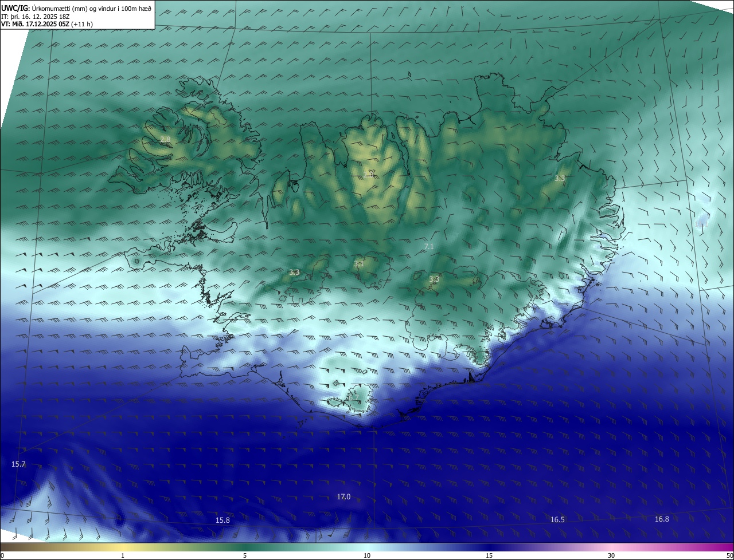The height and width of the screenshot is (560, 734).
Task: Click the 16.8 value over the ocean
Action: pyautogui.click(x=662, y=519)
